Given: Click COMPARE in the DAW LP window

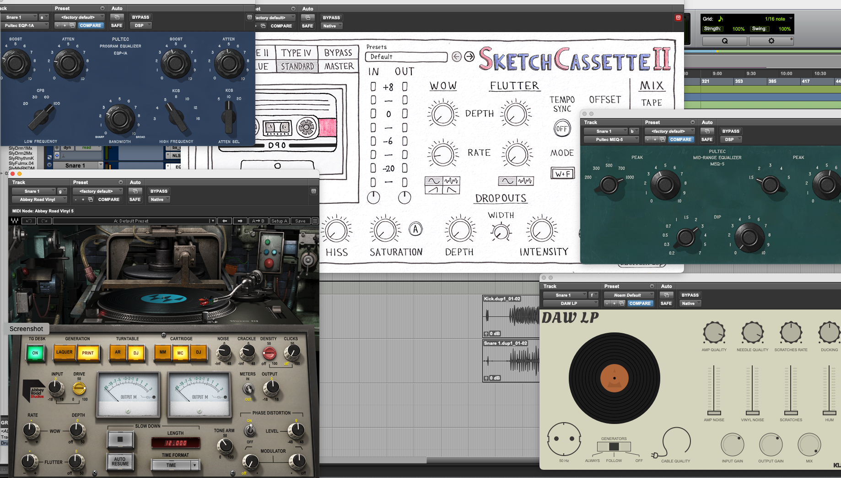Looking at the screenshot, I should click(640, 304).
